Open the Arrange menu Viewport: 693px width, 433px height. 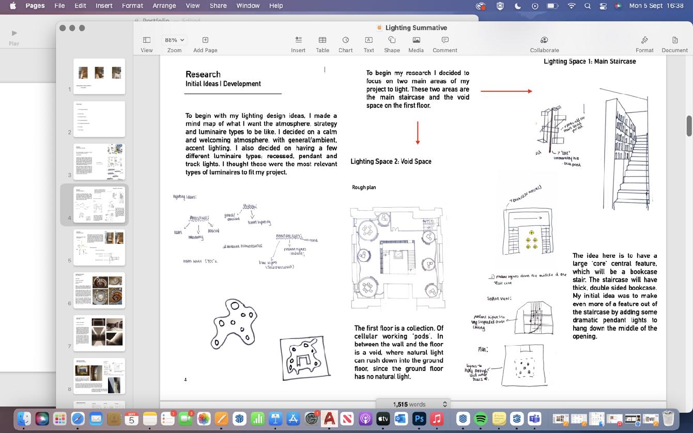point(164,6)
